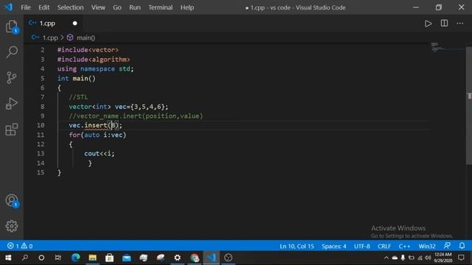The width and height of the screenshot is (472, 265).
Task: Select the Win32 configuration in status bar
Action: tap(427, 246)
